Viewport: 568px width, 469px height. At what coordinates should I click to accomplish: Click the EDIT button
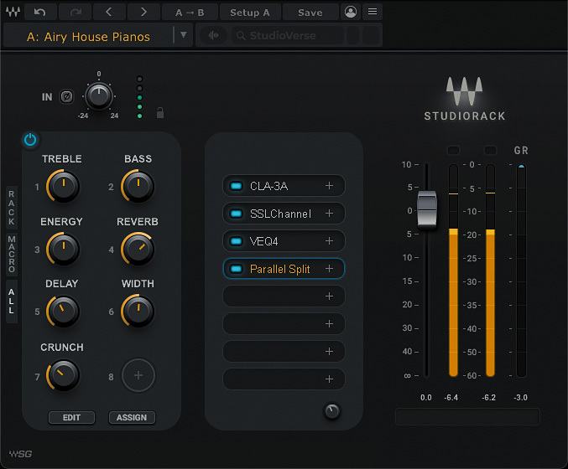71,417
